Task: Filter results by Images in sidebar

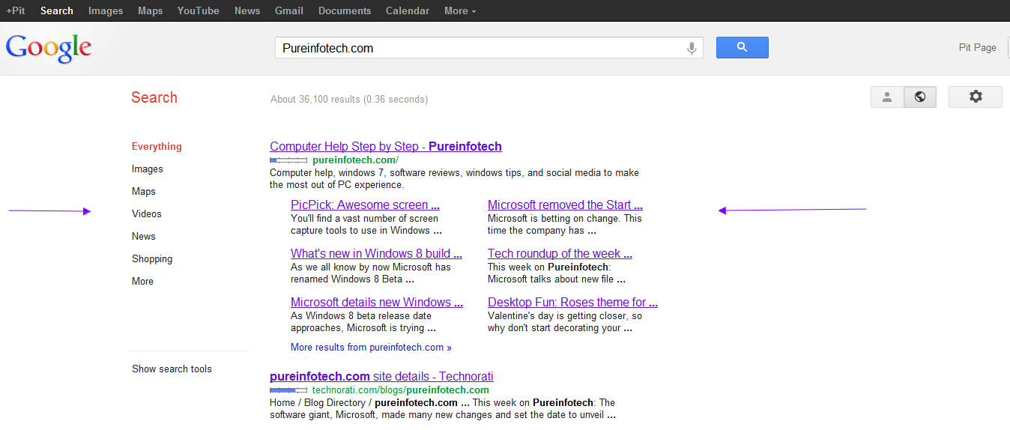Action: [148, 169]
